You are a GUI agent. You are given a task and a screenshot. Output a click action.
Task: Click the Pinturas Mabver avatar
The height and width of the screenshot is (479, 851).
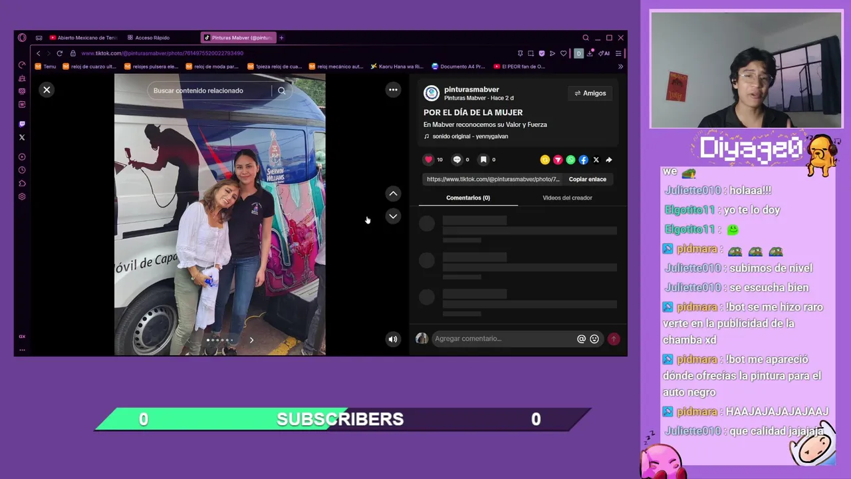point(431,93)
